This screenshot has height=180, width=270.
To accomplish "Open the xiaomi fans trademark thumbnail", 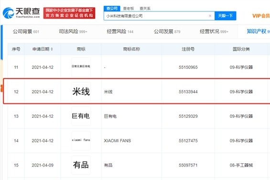I will point(81,140).
